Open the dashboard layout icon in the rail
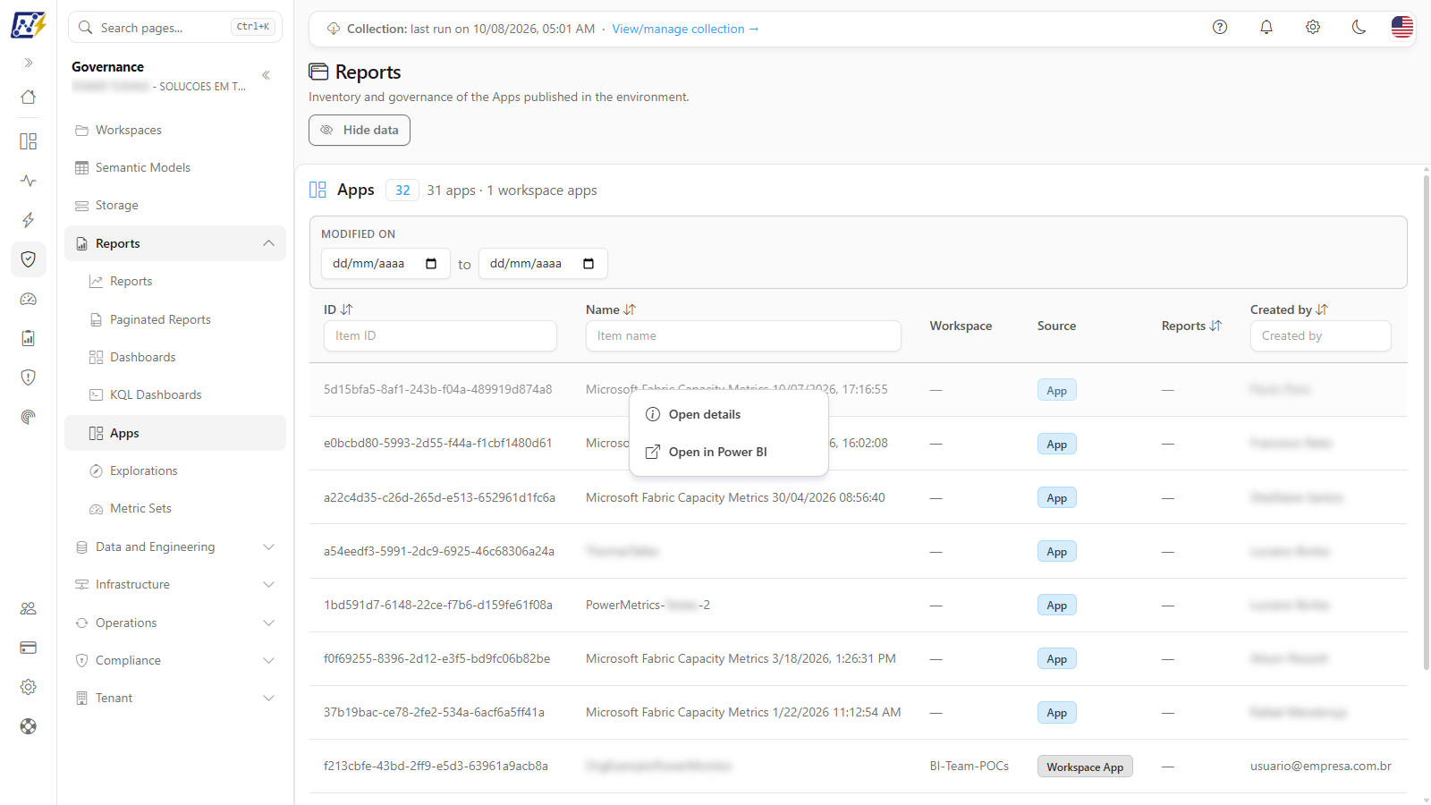Screen dimensions: 1431x805 [29, 141]
